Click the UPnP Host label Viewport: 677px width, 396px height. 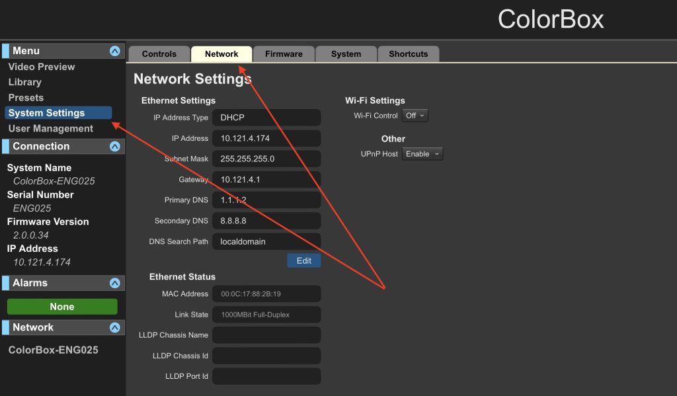[x=379, y=154]
